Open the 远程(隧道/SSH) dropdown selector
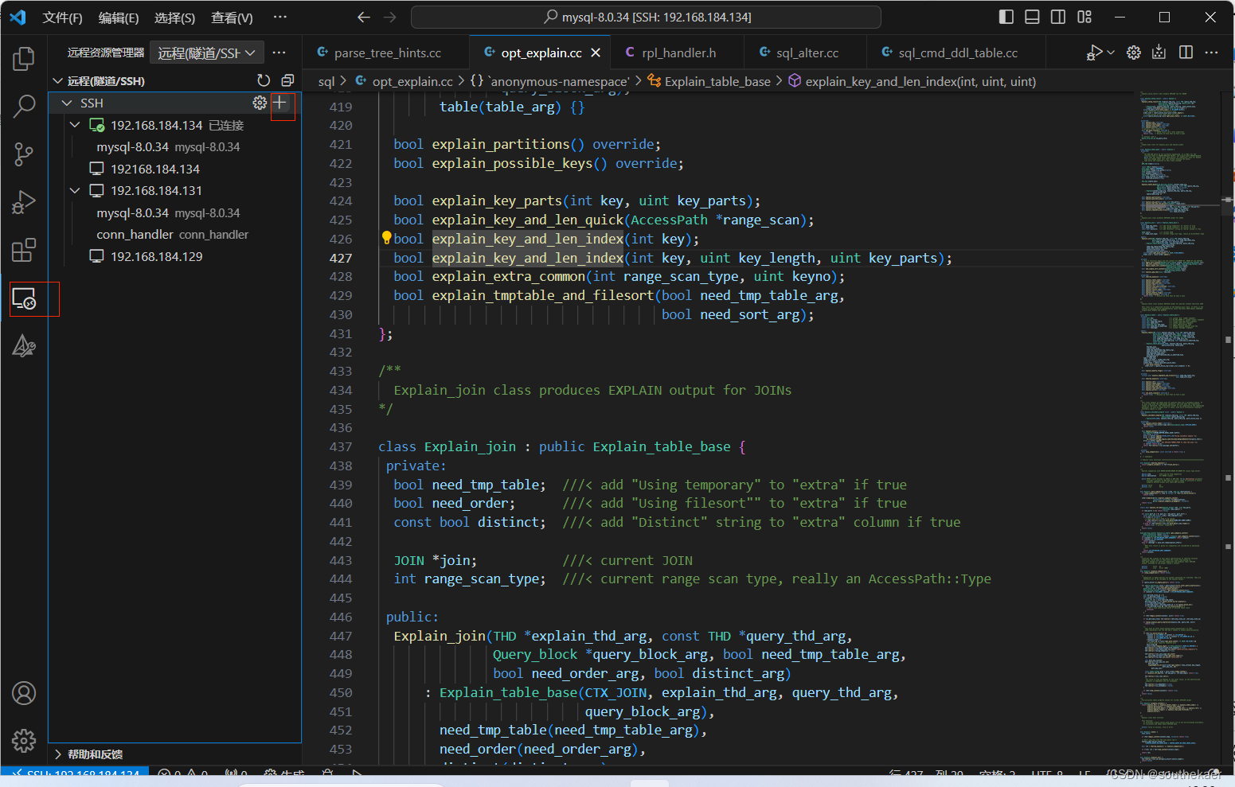 206,53
